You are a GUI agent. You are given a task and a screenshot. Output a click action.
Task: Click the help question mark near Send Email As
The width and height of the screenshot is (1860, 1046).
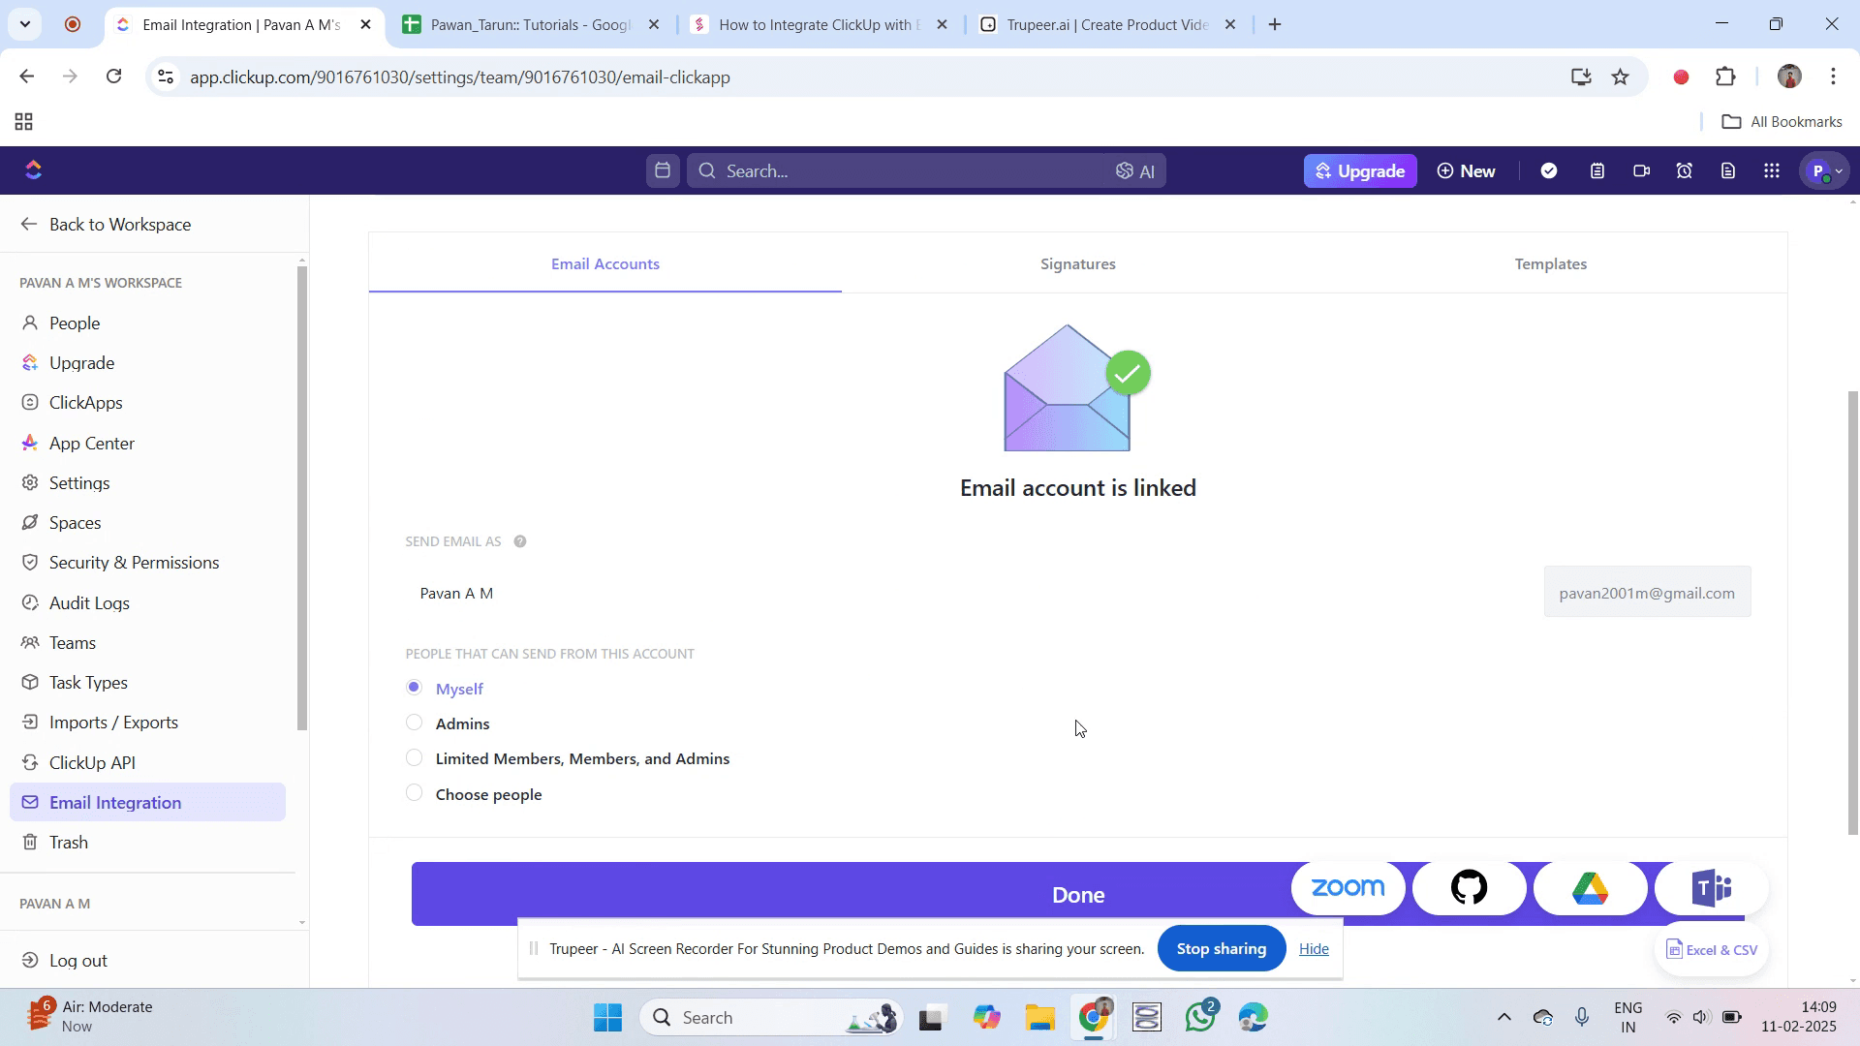[520, 541]
